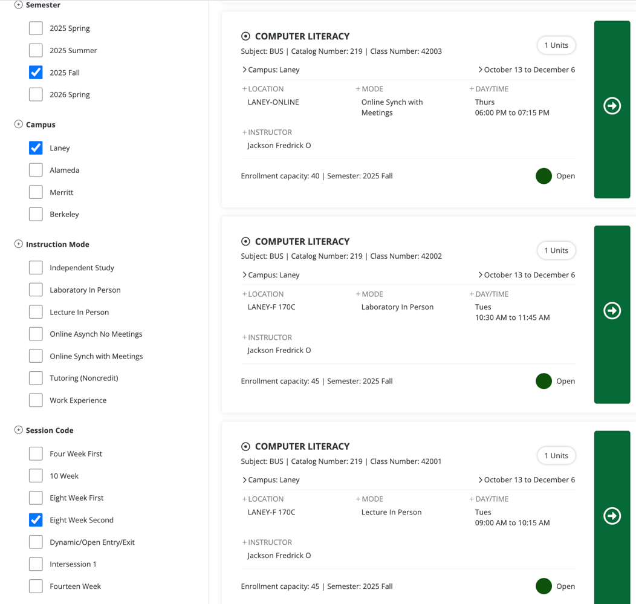Image resolution: width=636 pixels, height=604 pixels.
Task: Click green Open status dot on class 42002
Action: tap(544, 381)
